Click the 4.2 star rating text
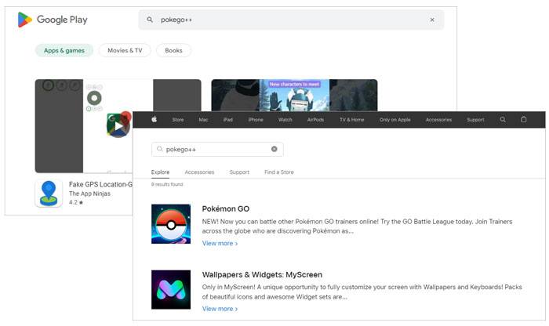549x326 pixels. tap(76, 202)
